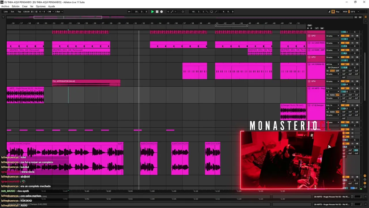Open the All Ins input dropdown
The image size is (369, 208).
coord(333,64)
